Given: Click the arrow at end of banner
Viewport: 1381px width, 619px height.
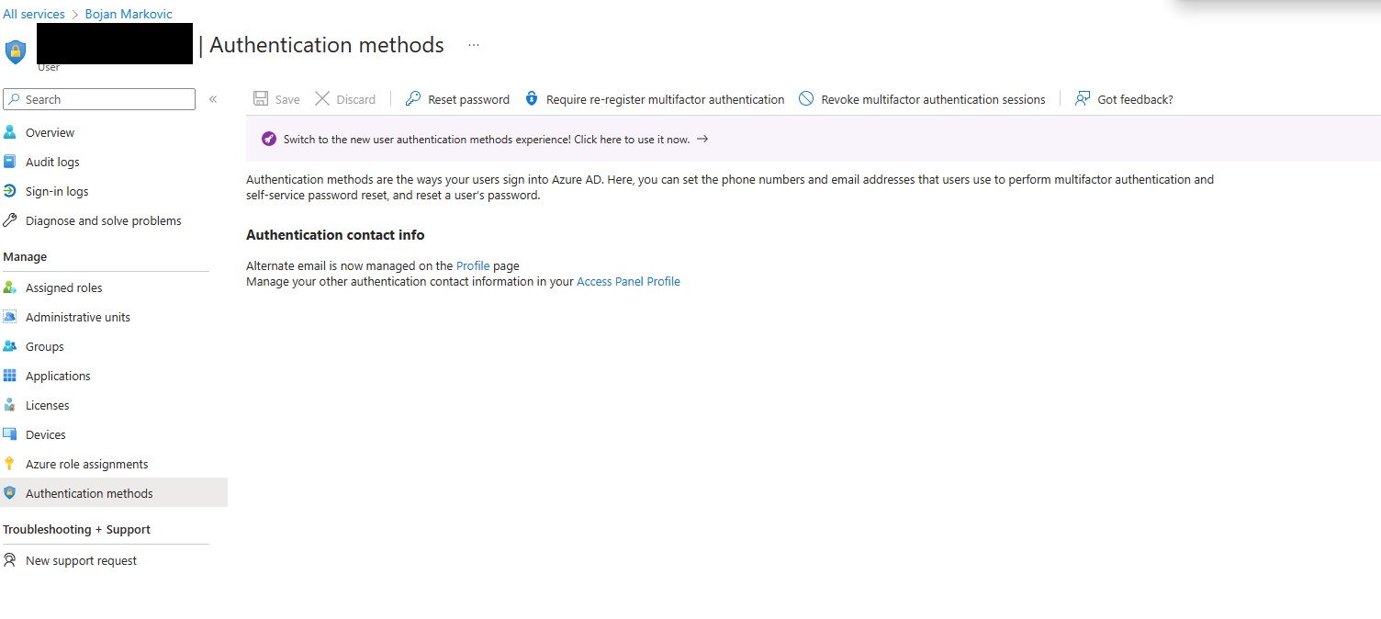Looking at the screenshot, I should pos(702,140).
